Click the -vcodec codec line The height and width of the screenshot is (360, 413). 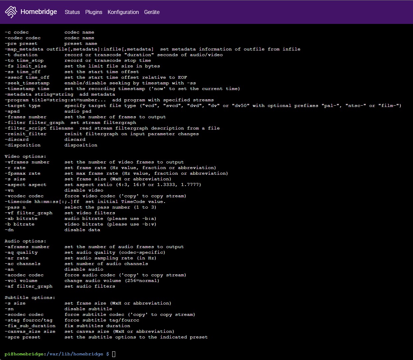(x=24, y=196)
